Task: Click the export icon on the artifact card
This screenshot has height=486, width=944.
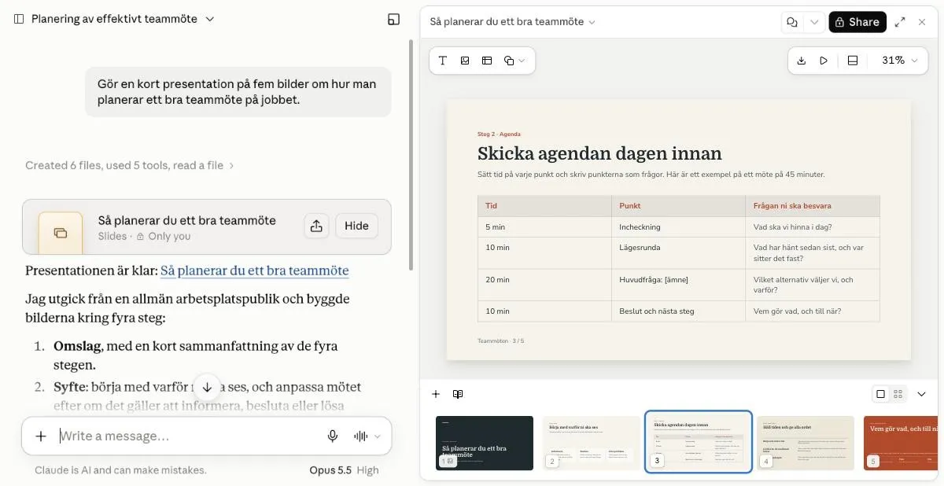Action: pyautogui.click(x=315, y=226)
